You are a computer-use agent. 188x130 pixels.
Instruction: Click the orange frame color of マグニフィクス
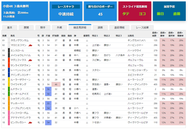click(9, 60)
